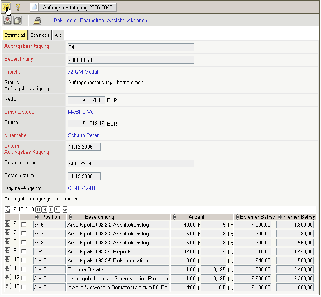Click the copy document icon
The width and height of the screenshot is (321, 297).
(x=18, y=21)
